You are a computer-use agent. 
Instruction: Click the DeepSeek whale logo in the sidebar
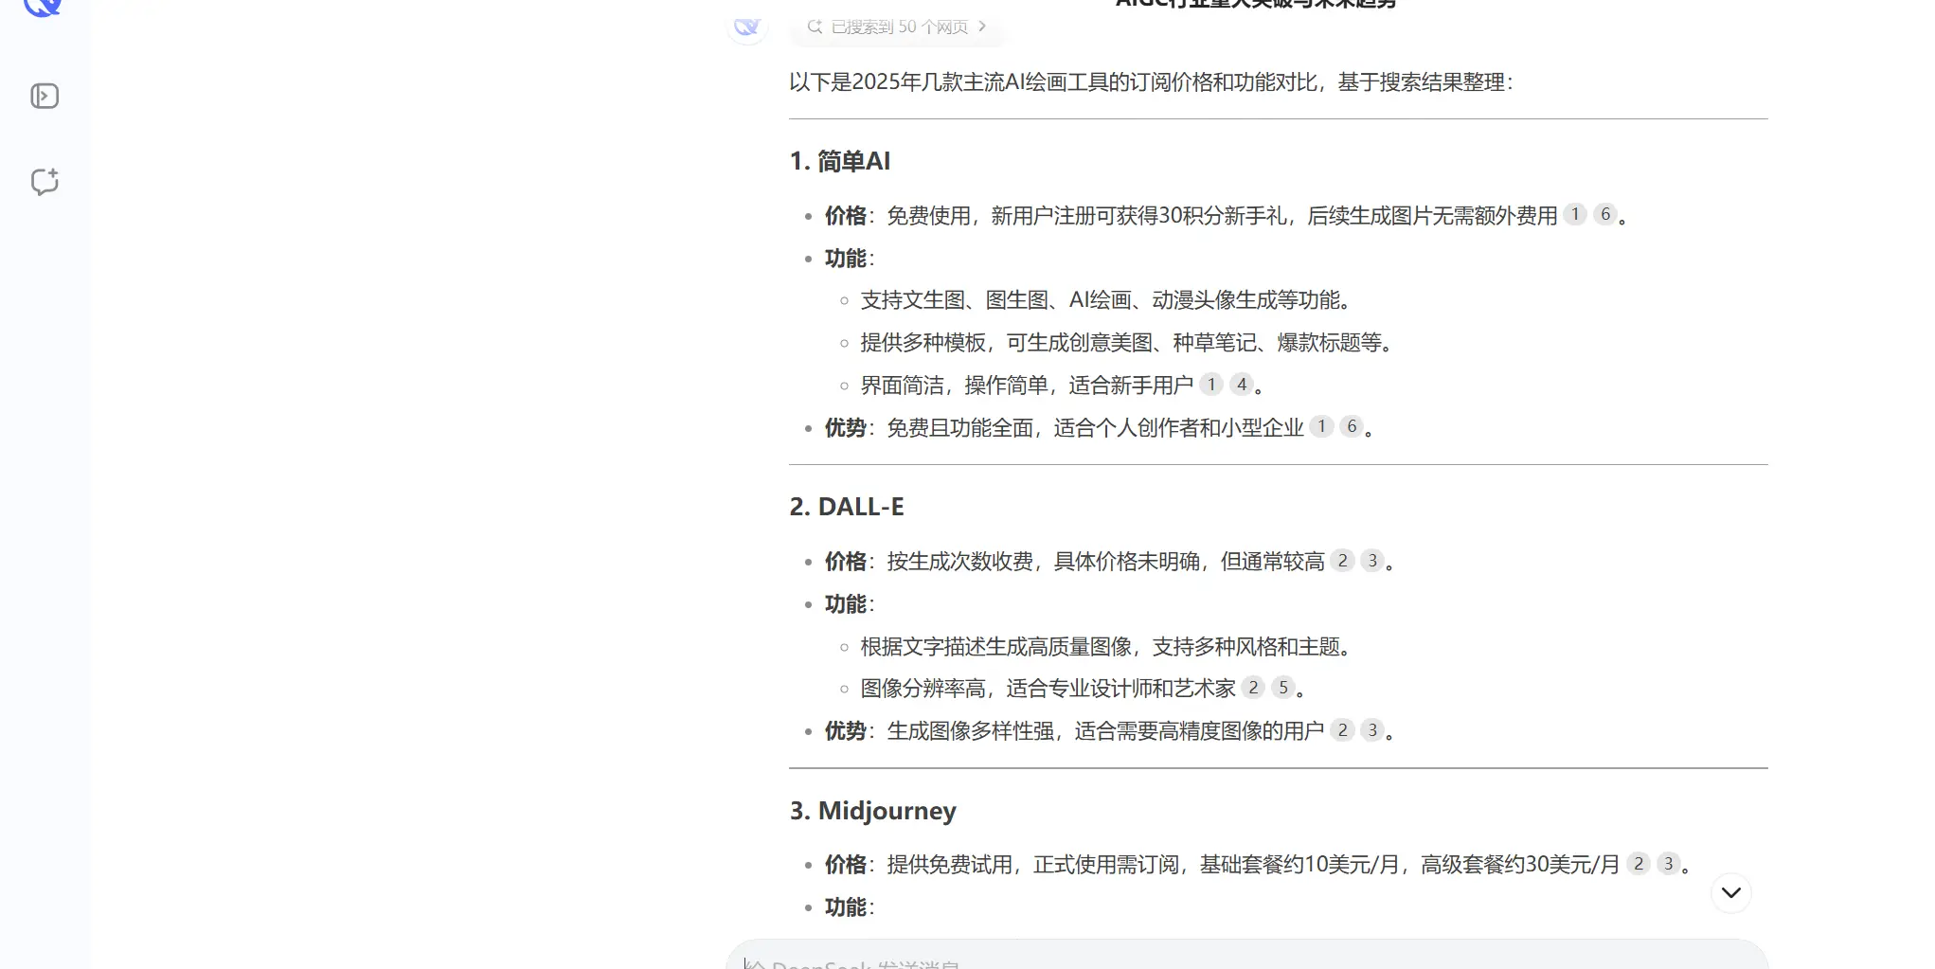coord(43,8)
